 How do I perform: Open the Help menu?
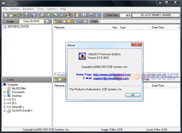tap(63, 9)
